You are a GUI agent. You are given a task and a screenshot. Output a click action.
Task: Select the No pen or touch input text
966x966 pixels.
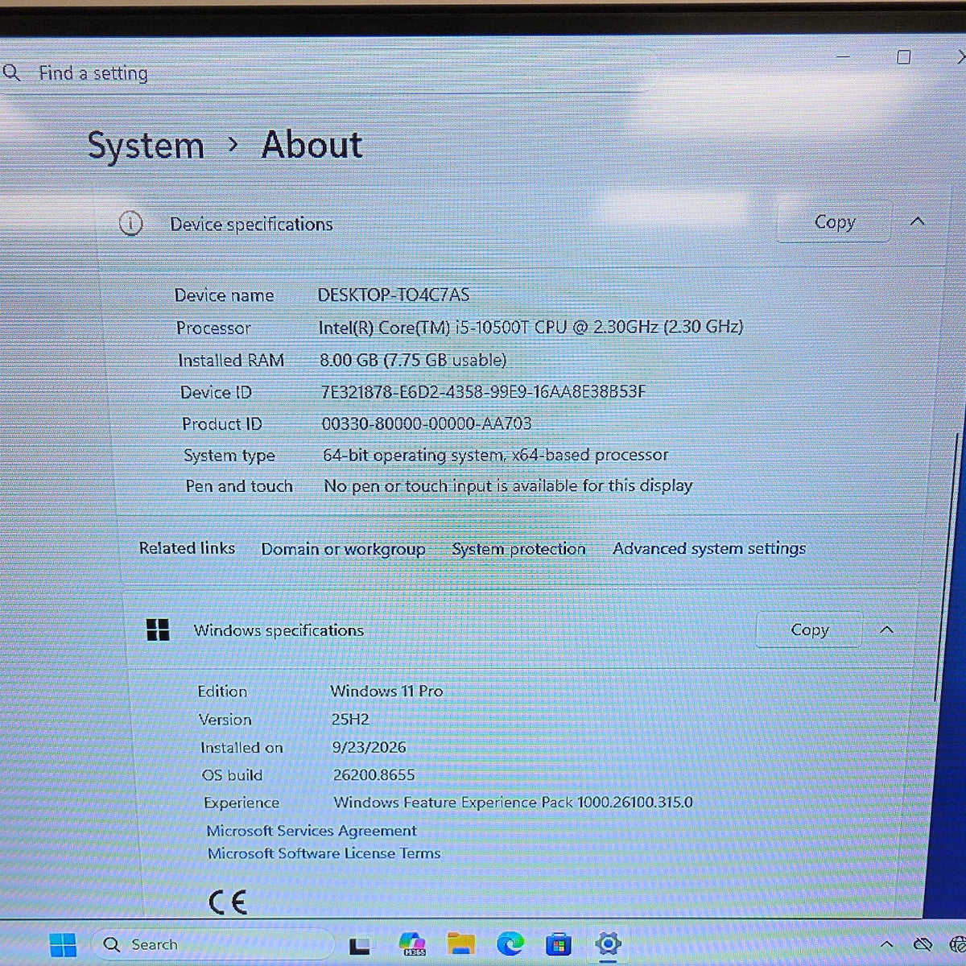pyautogui.click(x=508, y=485)
